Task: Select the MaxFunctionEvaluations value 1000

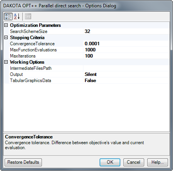Action: click(126, 50)
